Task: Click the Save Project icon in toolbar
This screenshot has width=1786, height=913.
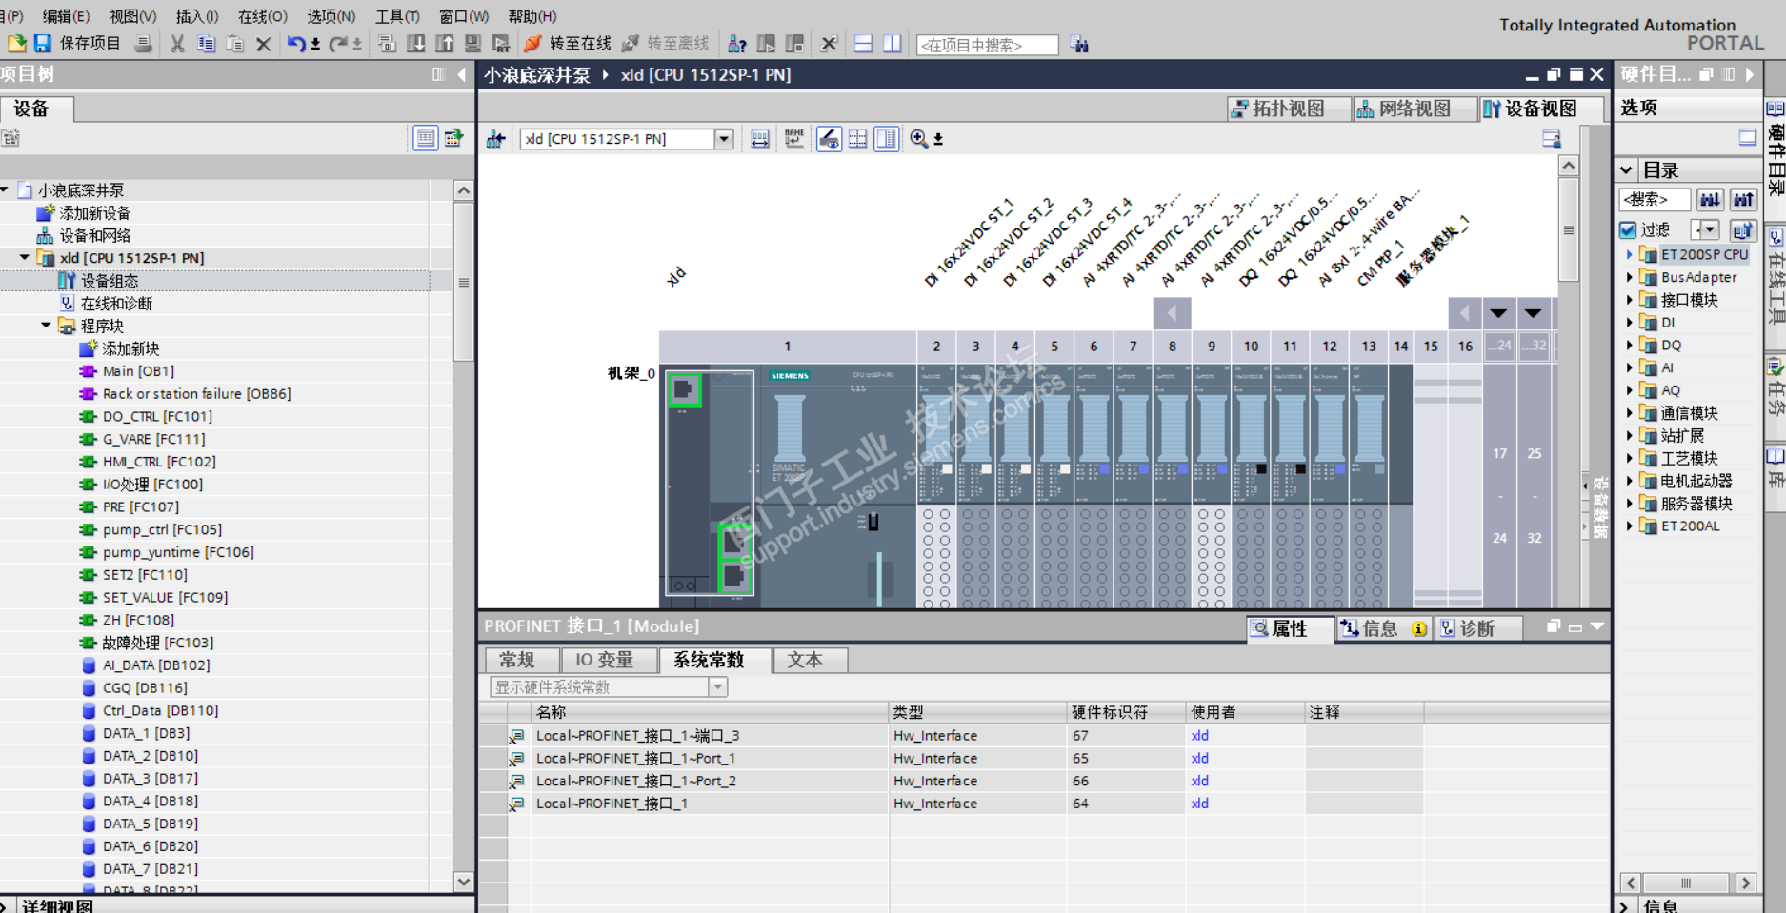Action: coord(43,44)
